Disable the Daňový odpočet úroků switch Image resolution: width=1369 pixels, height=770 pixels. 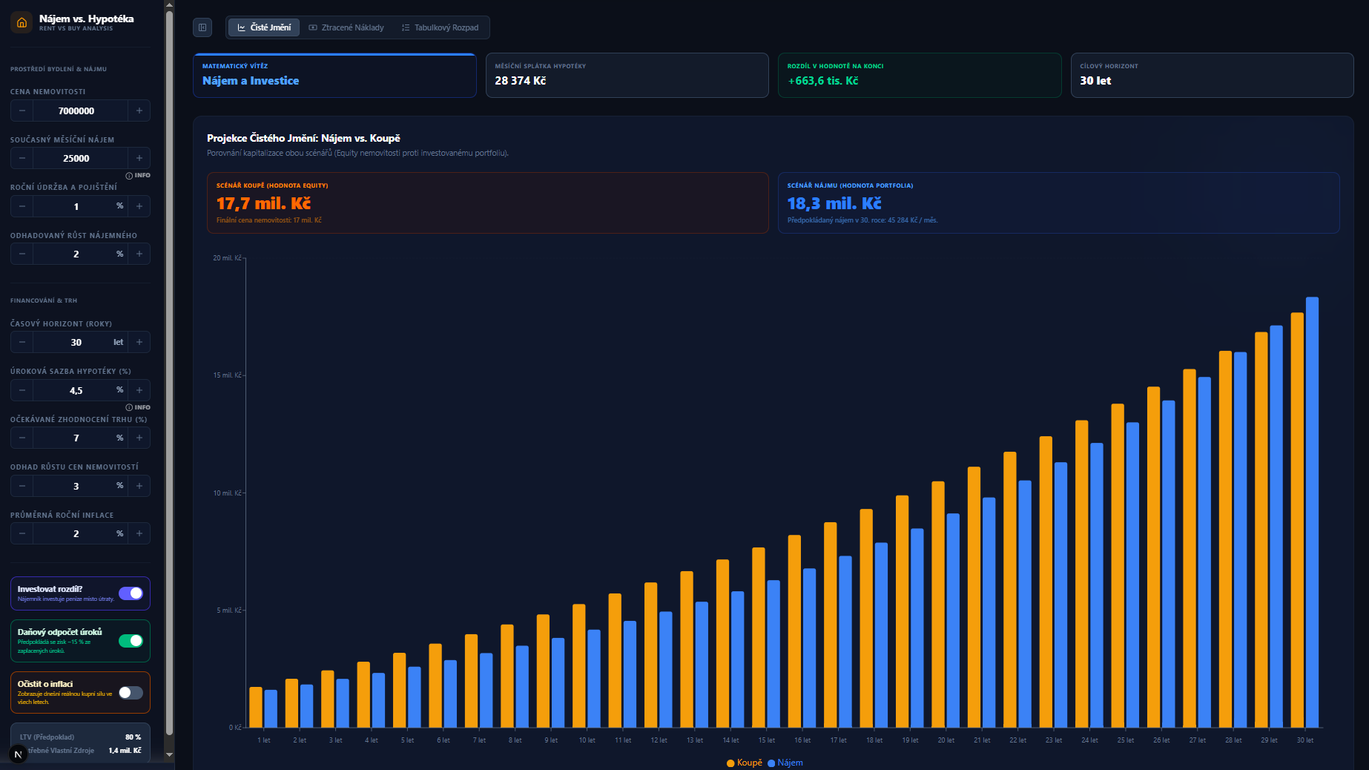pyautogui.click(x=131, y=640)
